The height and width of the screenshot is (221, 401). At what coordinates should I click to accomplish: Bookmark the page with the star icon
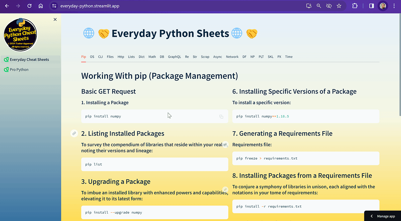[x=339, y=6]
